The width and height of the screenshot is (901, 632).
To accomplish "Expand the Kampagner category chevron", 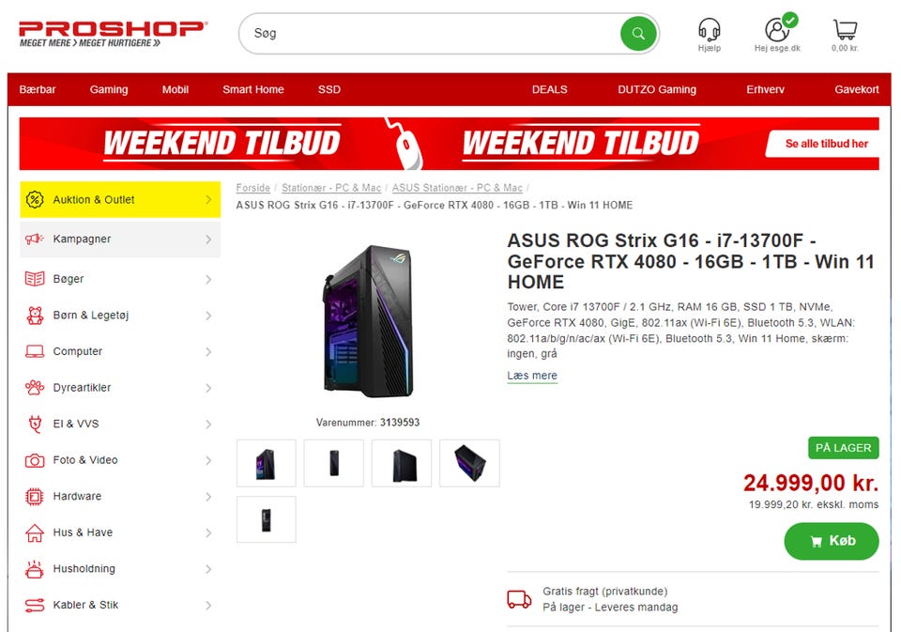I will (208, 239).
